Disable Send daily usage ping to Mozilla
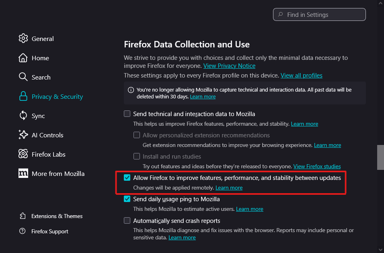Viewport: 384px width, 253px height. click(x=127, y=199)
